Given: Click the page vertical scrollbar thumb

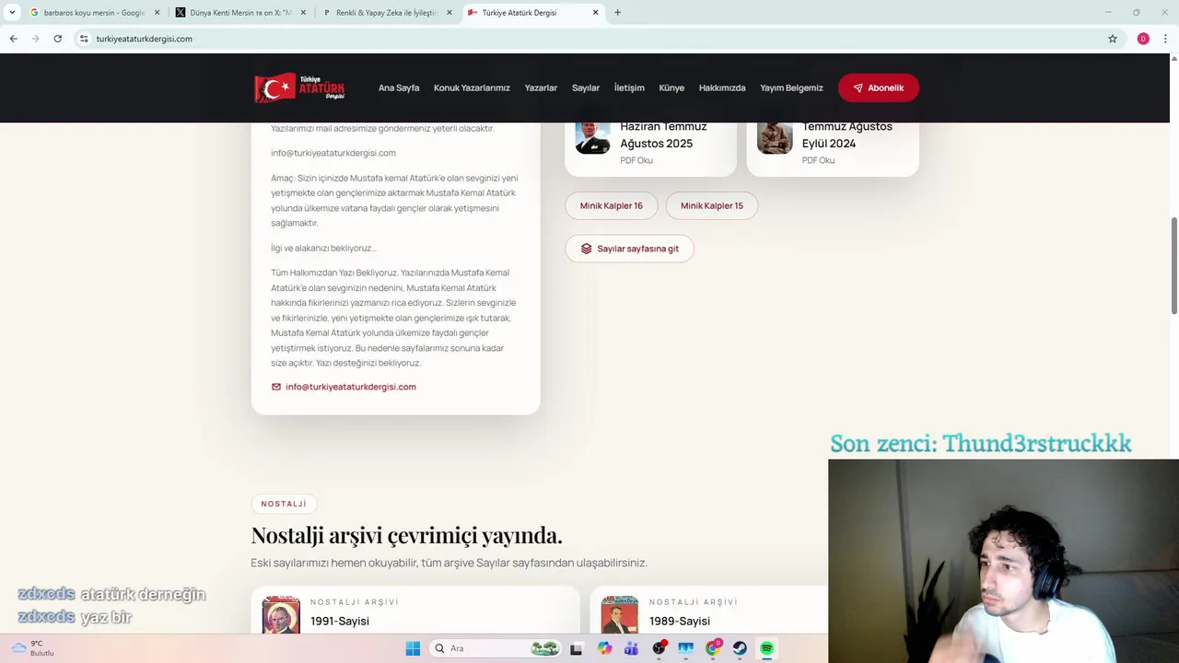Looking at the screenshot, I should click(1173, 265).
